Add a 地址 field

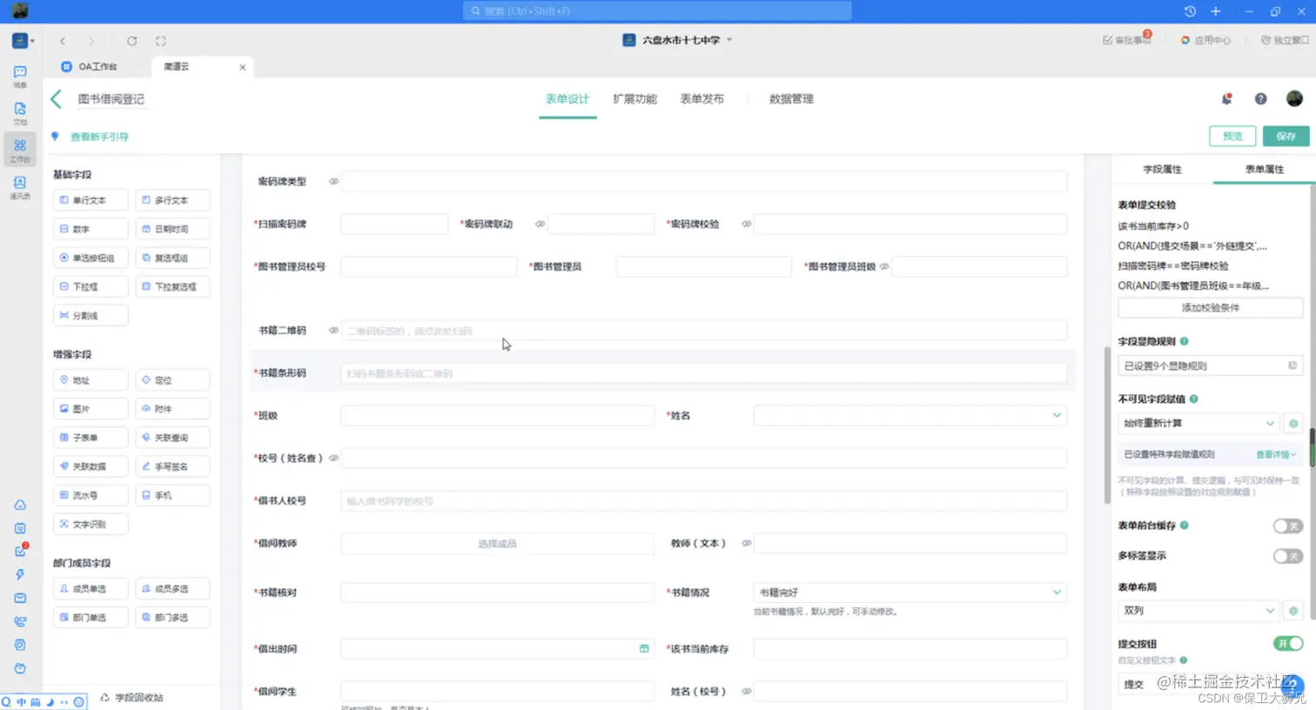click(x=91, y=380)
